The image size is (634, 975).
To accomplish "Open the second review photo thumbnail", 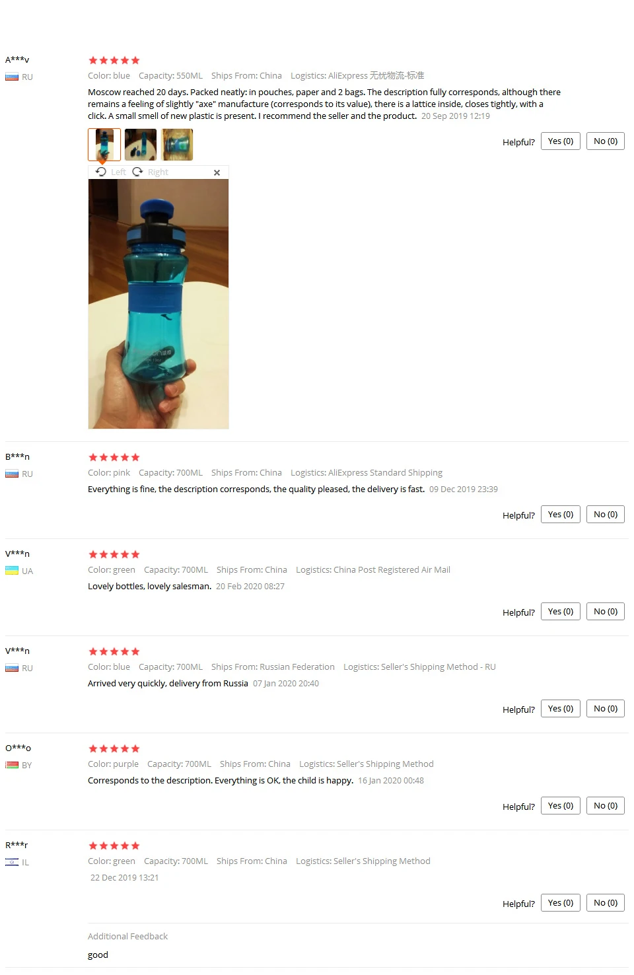I will coord(141,145).
